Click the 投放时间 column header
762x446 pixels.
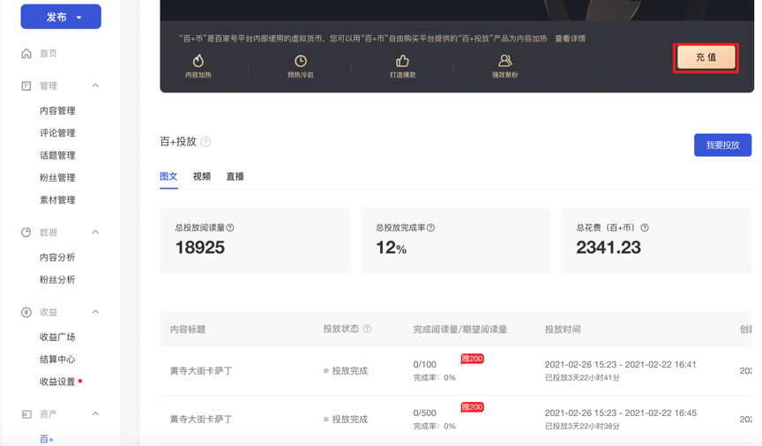click(563, 330)
